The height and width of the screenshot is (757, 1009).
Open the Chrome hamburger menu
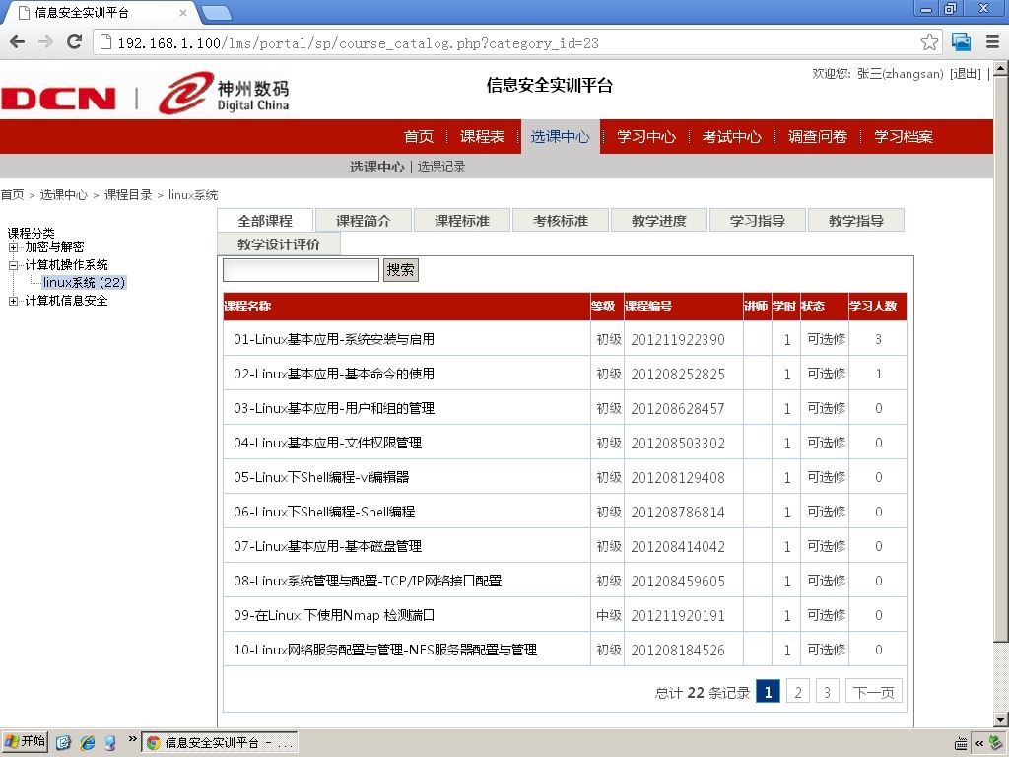point(992,42)
